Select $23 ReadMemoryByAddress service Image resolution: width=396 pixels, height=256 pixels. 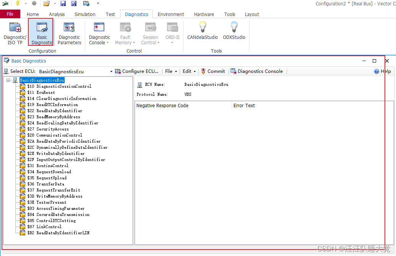tap(54, 117)
